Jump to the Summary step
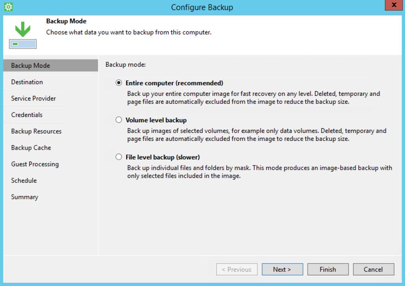Viewport: 405px width, 286px height. click(x=25, y=197)
